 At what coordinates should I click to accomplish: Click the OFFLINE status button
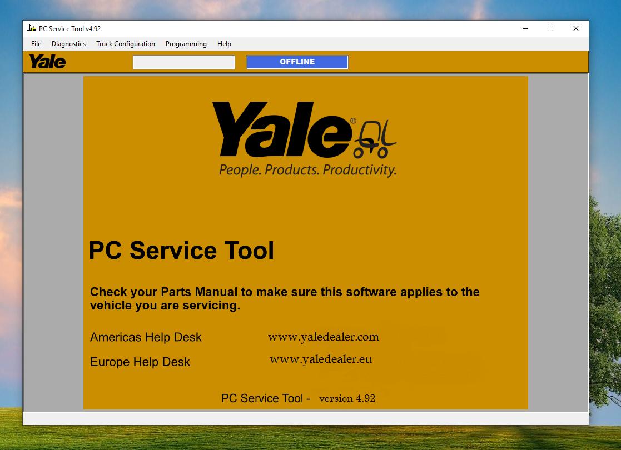click(297, 62)
